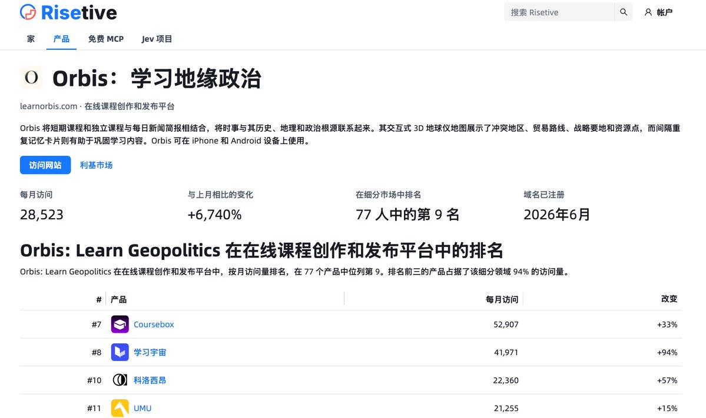Click the 域名已注册 label

tap(544, 195)
